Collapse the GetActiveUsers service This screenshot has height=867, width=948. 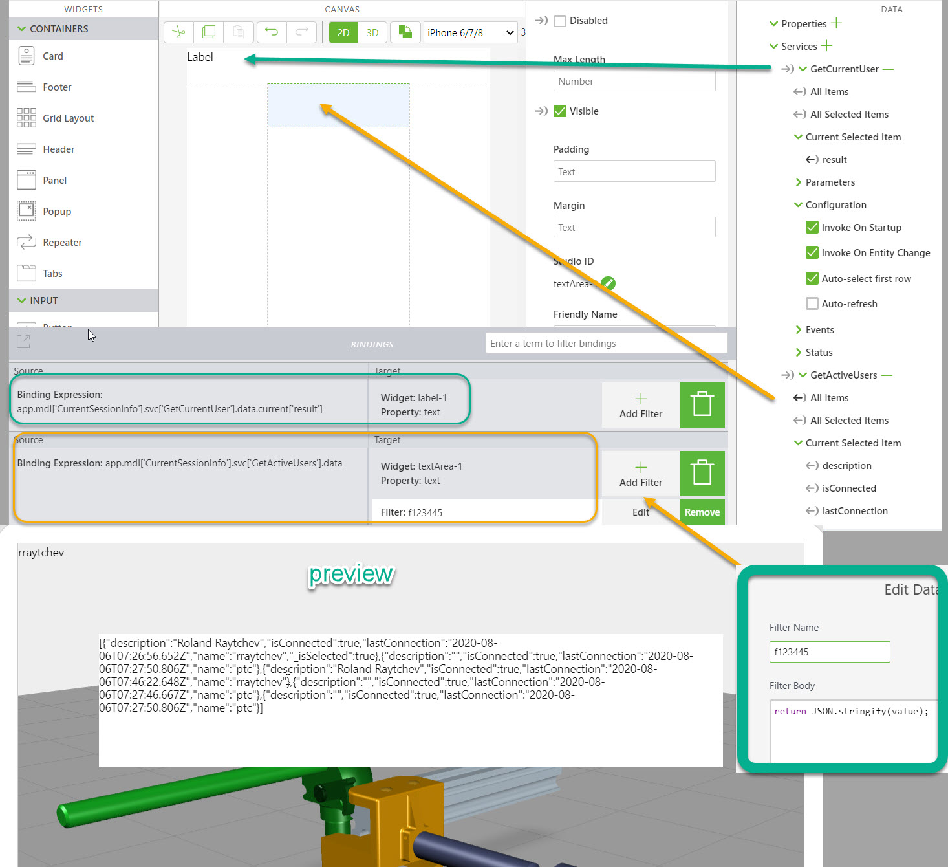click(x=802, y=375)
